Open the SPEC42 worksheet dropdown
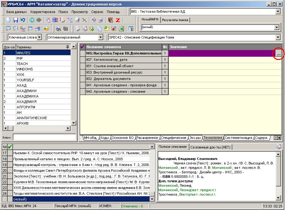286x210 pixels. tap(278, 37)
